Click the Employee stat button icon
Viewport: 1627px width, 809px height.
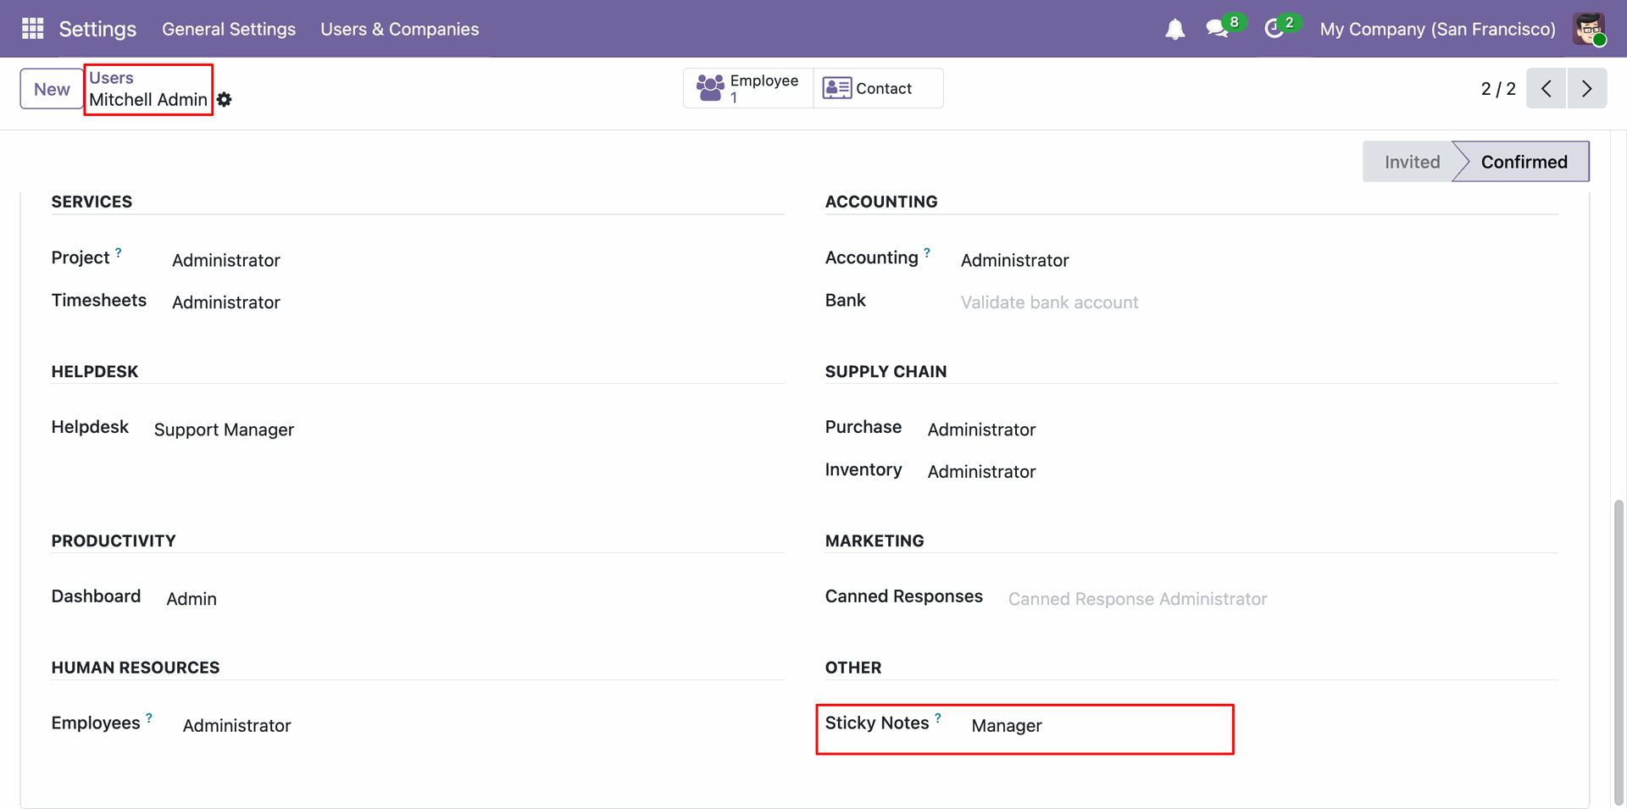[x=710, y=88]
